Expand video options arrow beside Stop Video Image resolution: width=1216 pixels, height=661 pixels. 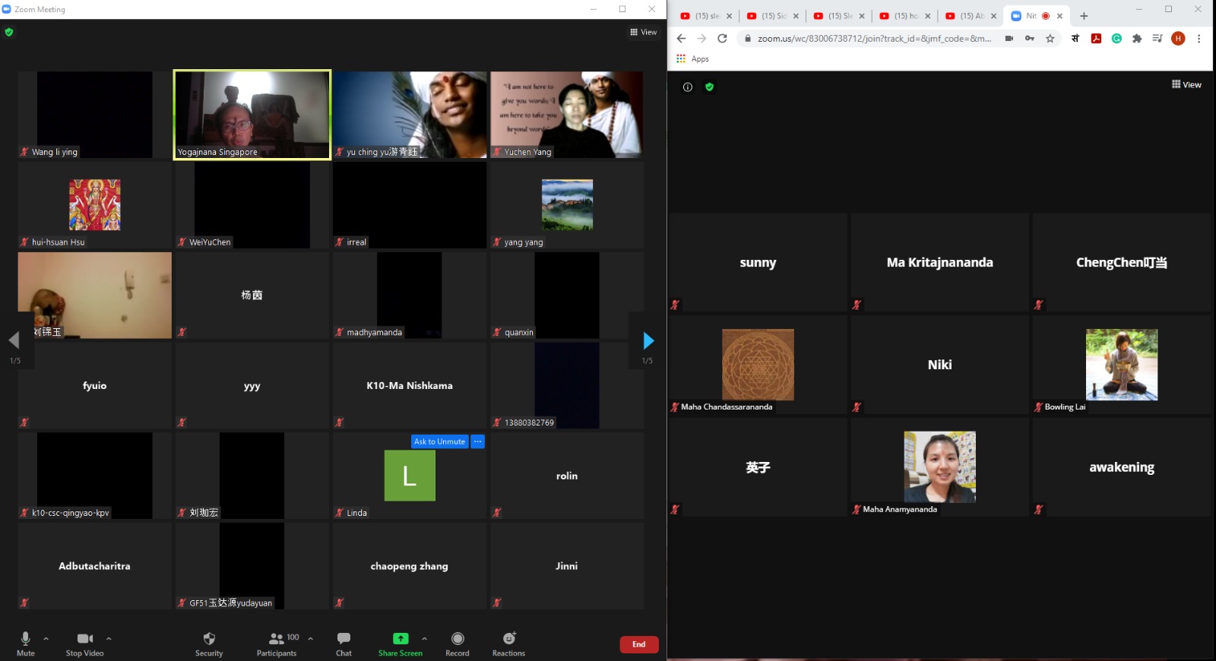point(109,638)
